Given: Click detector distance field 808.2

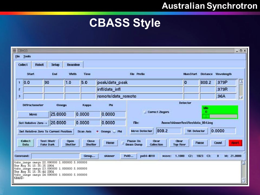Looking at the screenshot, I should tap(169, 131).
